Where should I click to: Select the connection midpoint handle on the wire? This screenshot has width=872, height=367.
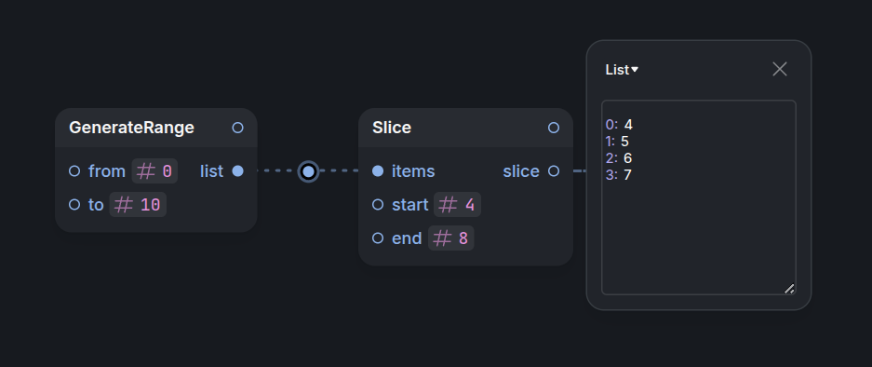pyautogui.click(x=308, y=171)
